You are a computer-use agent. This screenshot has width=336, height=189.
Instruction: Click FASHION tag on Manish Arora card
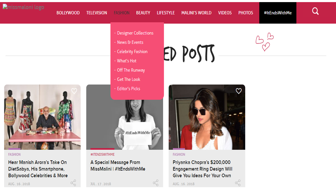(14, 154)
